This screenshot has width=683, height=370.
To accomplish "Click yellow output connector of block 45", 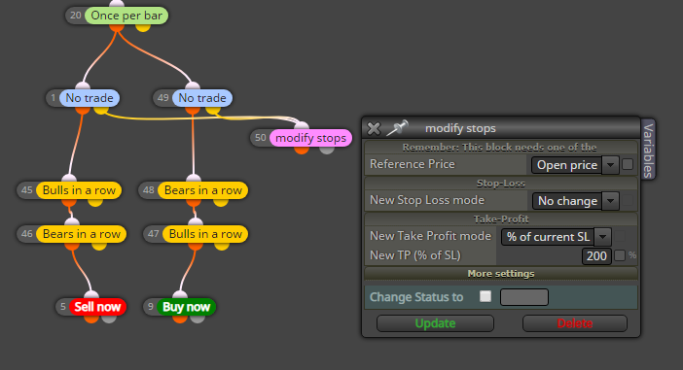I will (x=95, y=202).
